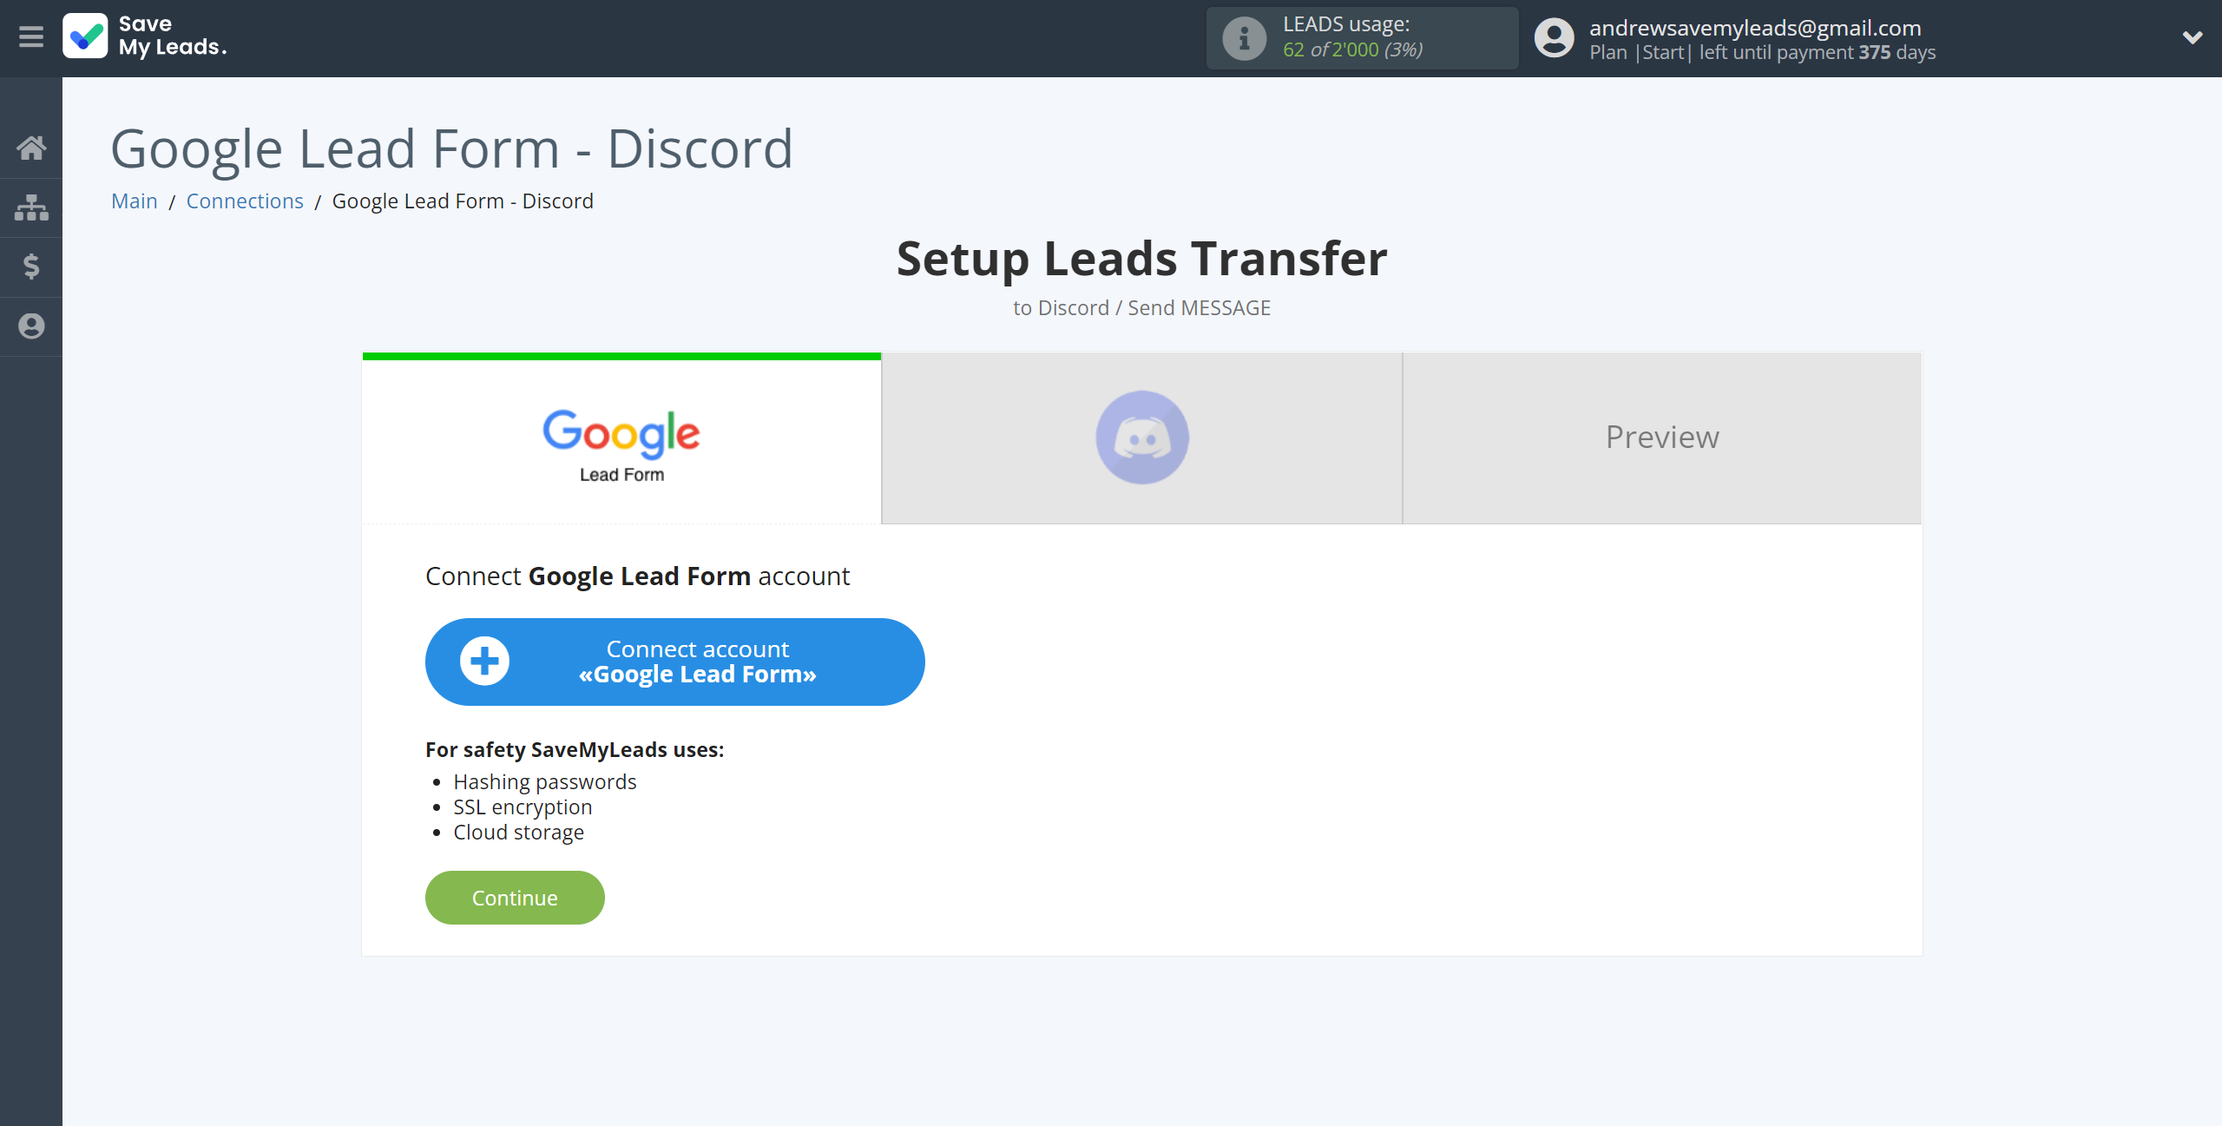The image size is (2222, 1126).
Task: Click the Main breadcrumb link
Action: (134, 200)
